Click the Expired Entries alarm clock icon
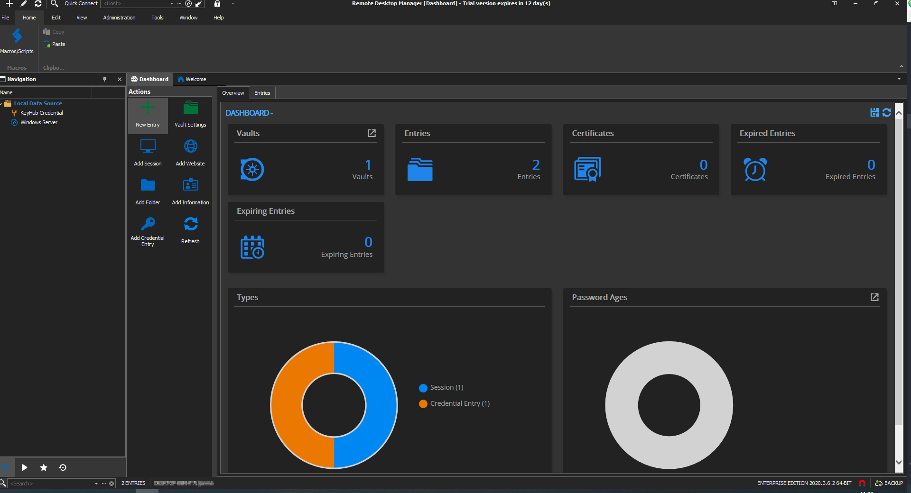 point(755,169)
